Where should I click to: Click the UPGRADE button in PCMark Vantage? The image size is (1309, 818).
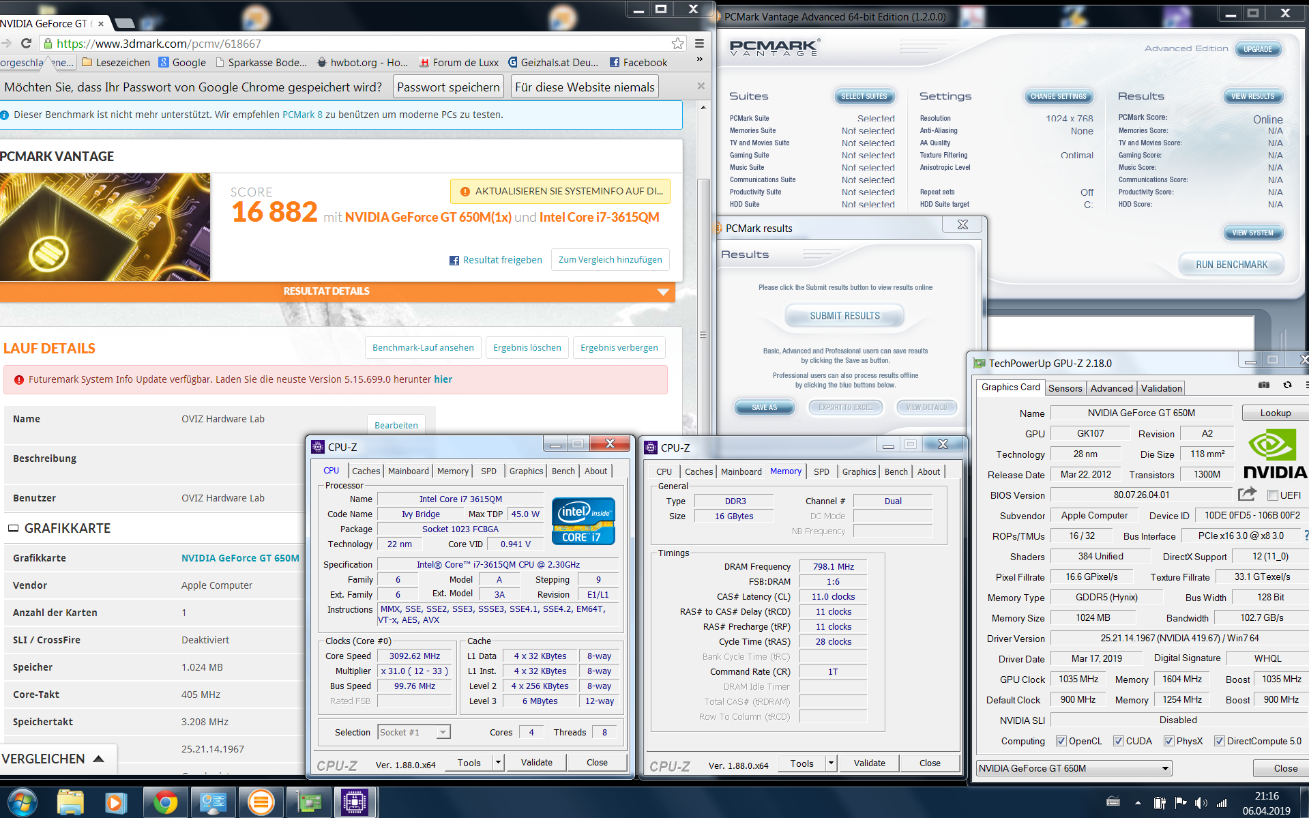[x=1257, y=49]
